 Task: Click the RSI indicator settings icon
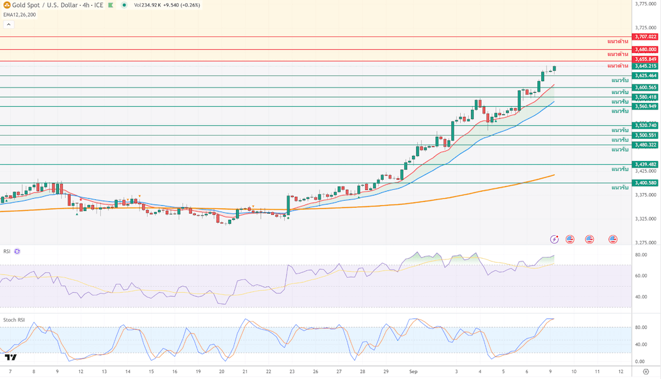pos(17,251)
